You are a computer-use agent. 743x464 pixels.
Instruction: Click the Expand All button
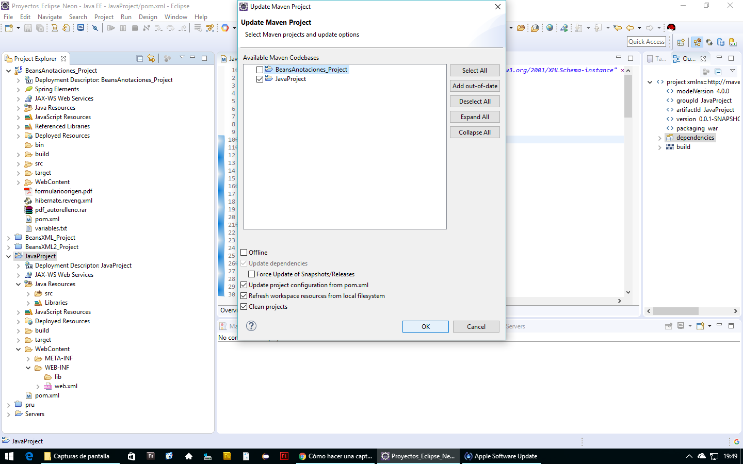(x=475, y=117)
